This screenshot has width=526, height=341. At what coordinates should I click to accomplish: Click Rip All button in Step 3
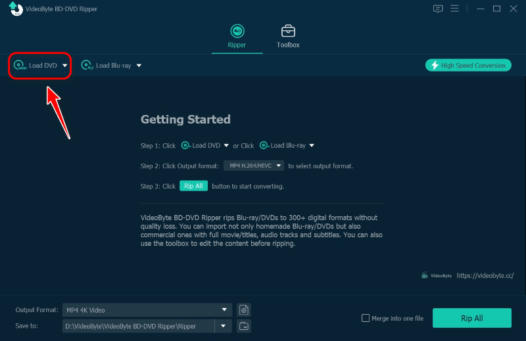(x=194, y=186)
